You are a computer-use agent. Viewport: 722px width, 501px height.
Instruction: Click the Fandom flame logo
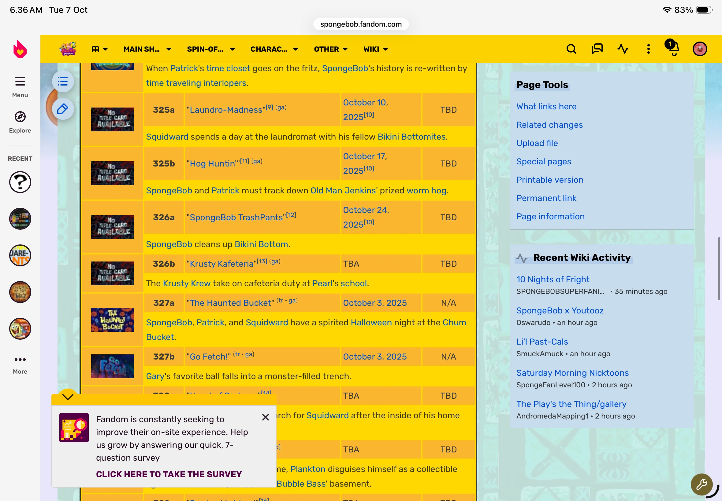(20, 49)
